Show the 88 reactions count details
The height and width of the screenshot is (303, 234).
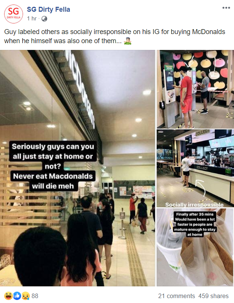(x=35, y=296)
